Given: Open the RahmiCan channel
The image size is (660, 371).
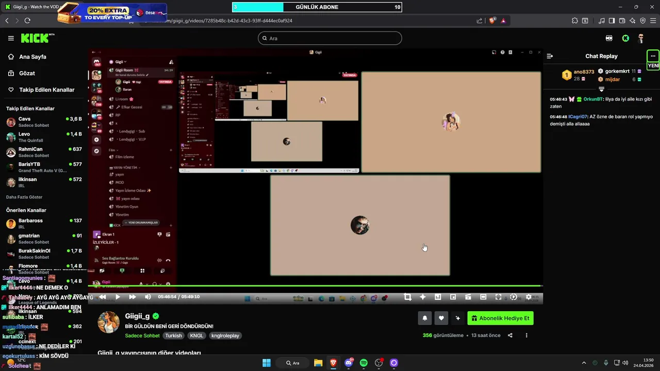Looking at the screenshot, I should coord(44,152).
